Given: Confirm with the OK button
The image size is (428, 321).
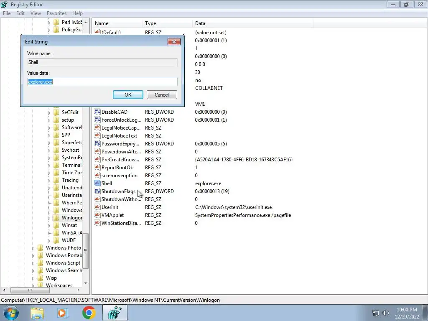Looking at the screenshot, I should [x=128, y=95].
